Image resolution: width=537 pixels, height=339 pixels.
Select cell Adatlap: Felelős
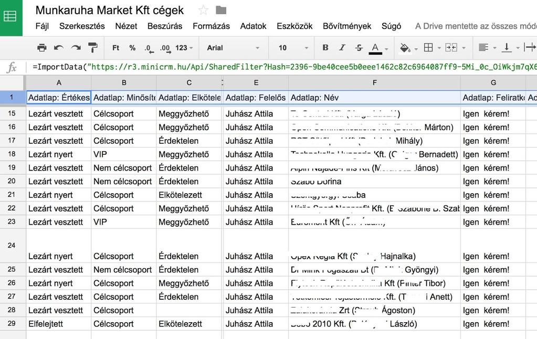[256, 97]
